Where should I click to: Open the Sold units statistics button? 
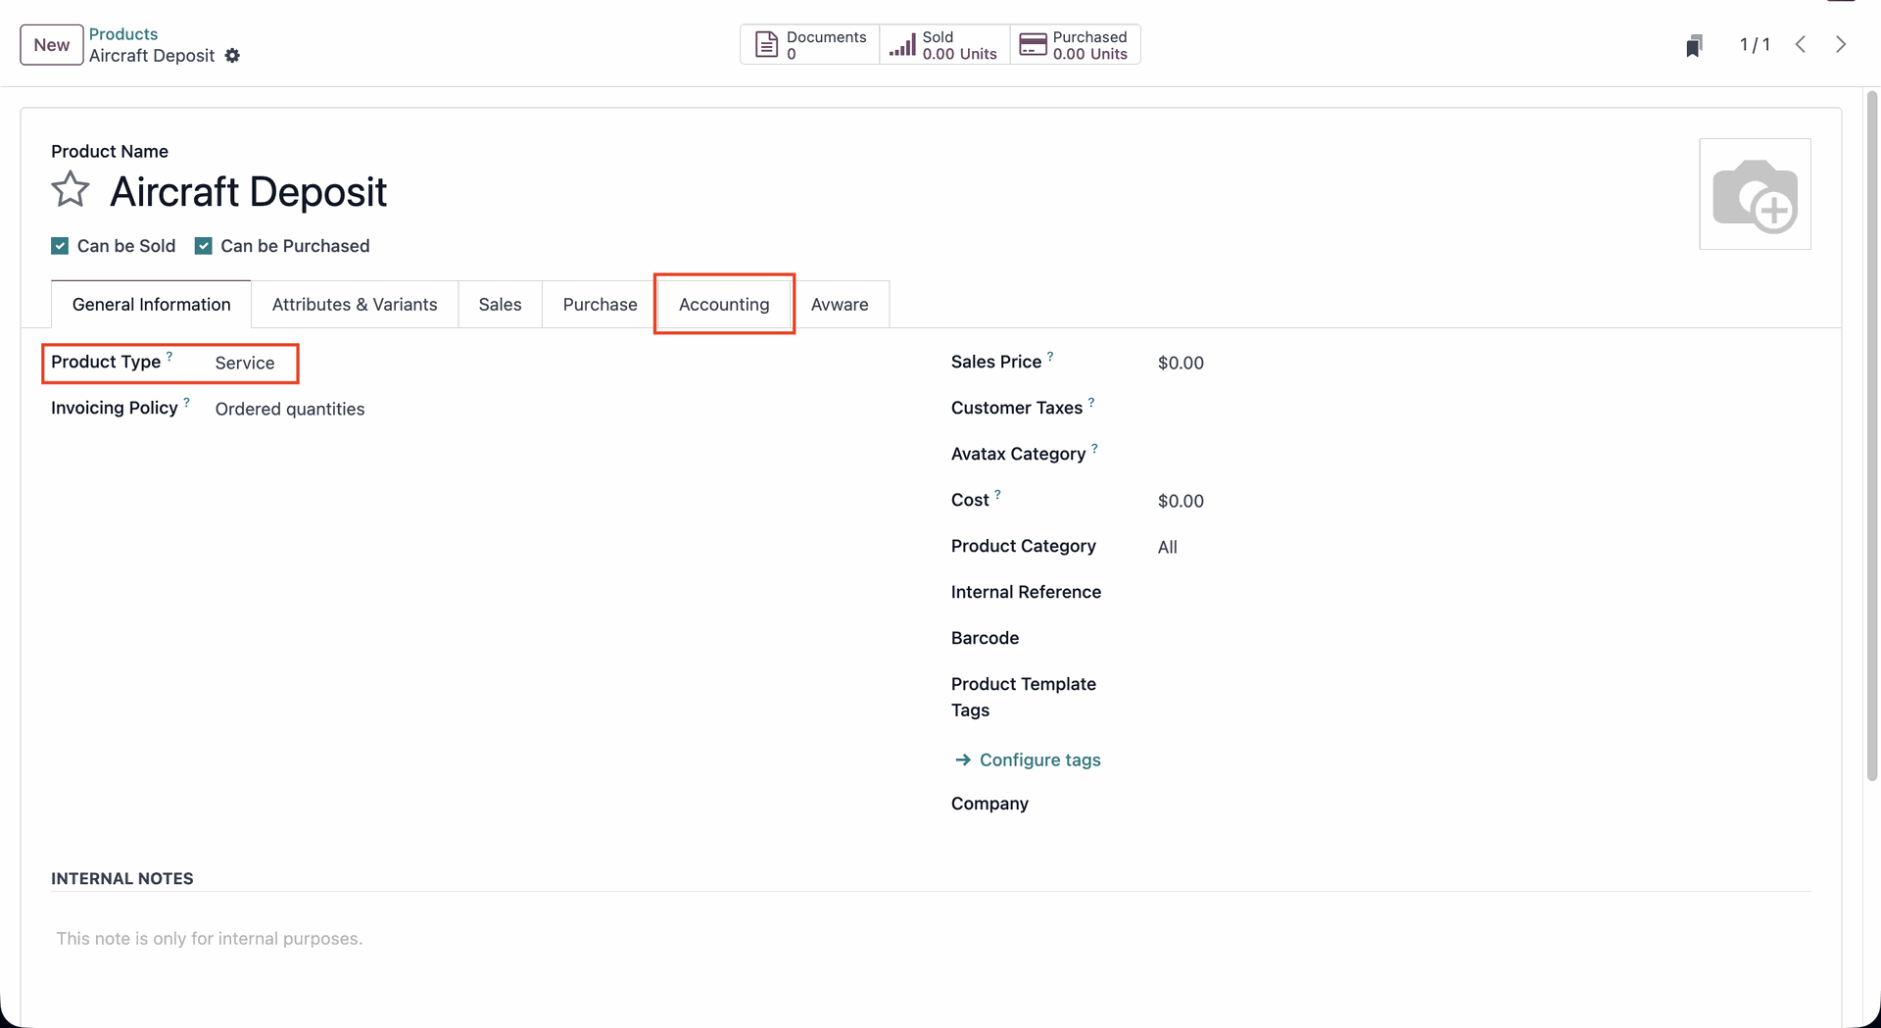pos(943,45)
